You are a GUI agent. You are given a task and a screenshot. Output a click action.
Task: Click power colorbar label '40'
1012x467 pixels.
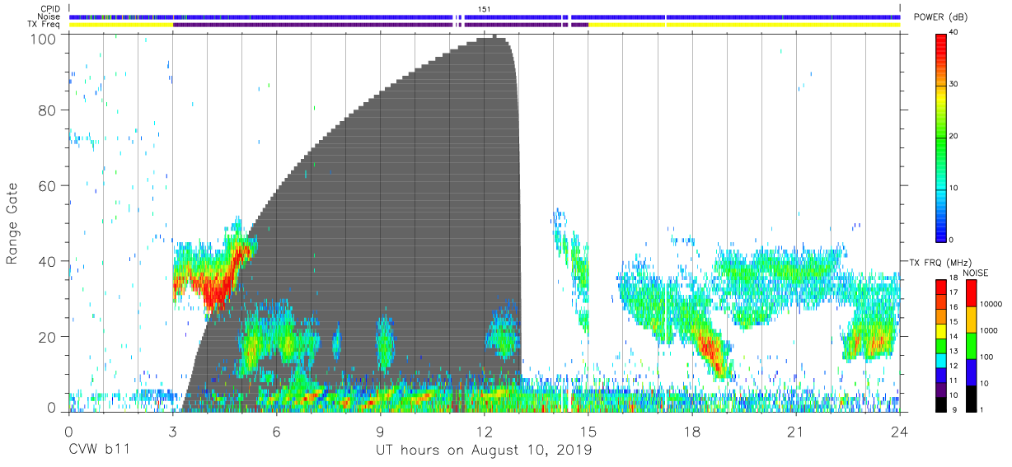tap(955, 33)
